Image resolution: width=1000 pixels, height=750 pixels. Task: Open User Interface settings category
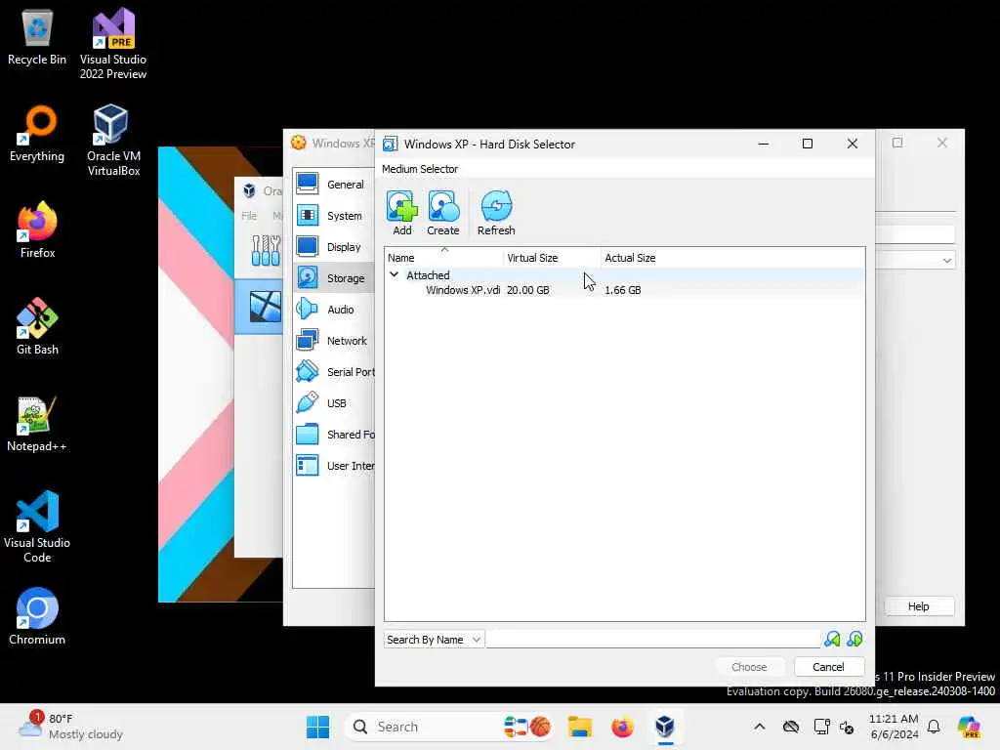[x=334, y=466]
